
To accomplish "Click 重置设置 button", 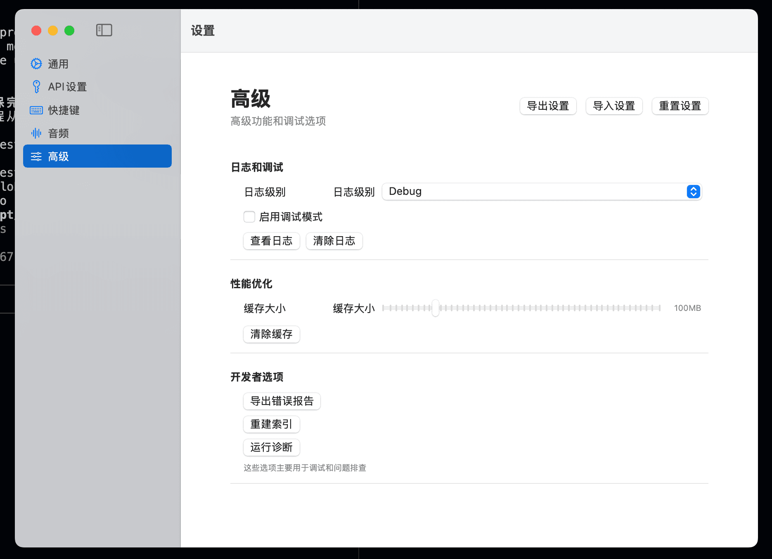I will pos(680,106).
